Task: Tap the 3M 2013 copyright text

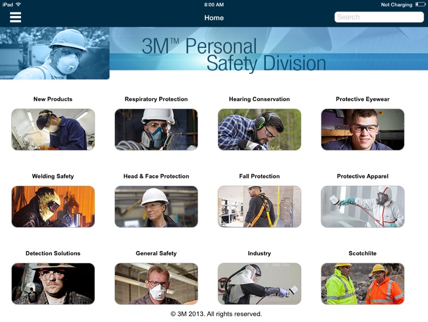Action: coord(216,314)
